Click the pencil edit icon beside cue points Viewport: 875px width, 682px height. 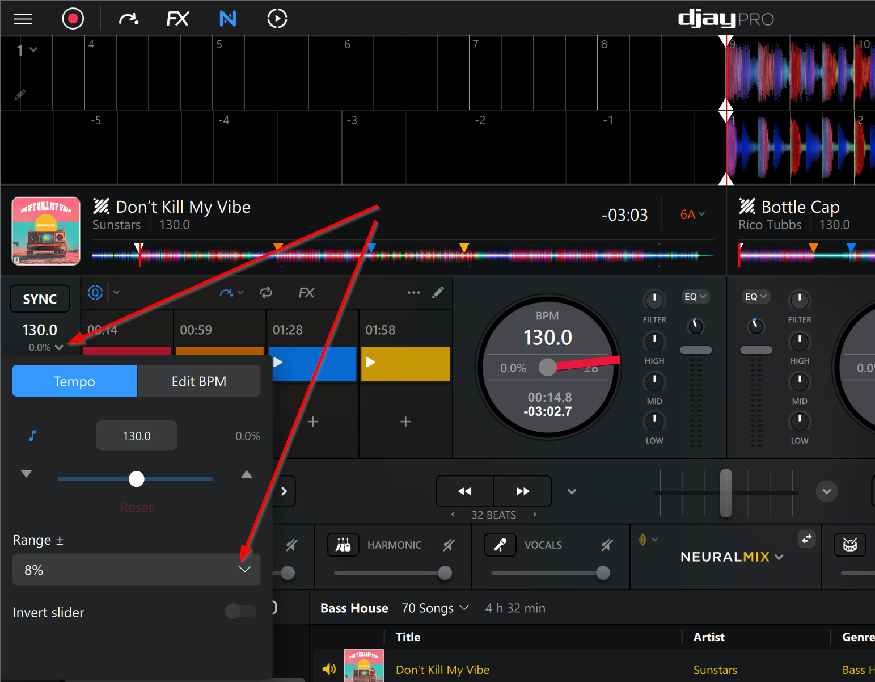click(438, 293)
